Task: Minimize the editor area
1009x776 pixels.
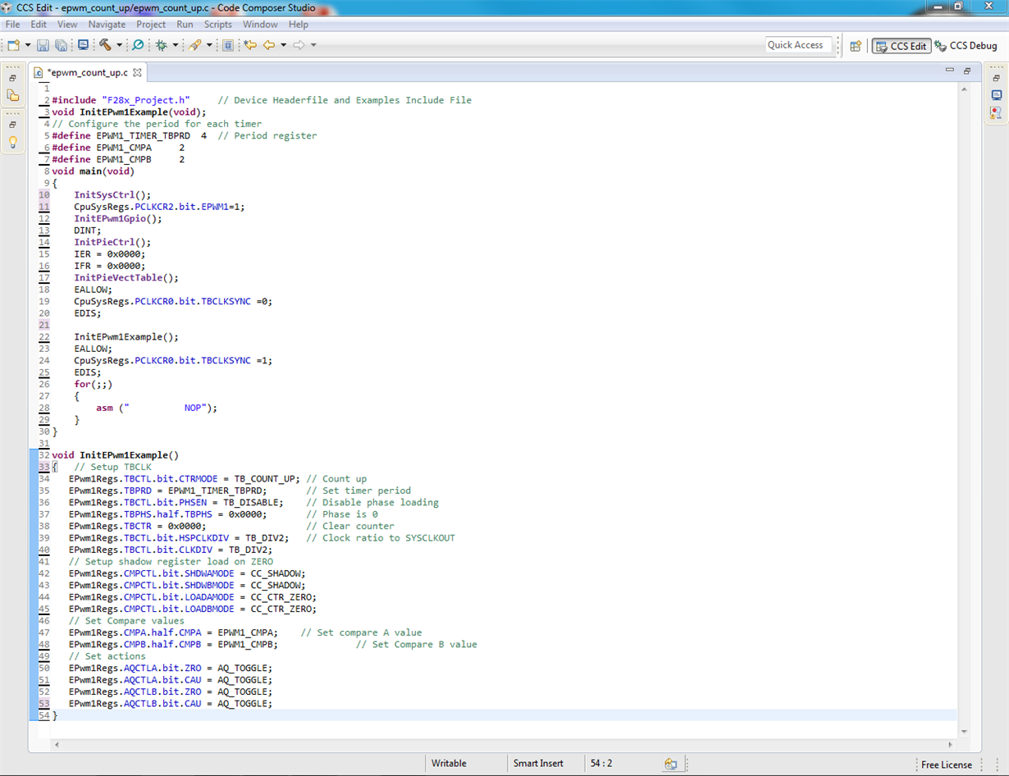Action: point(952,71)
